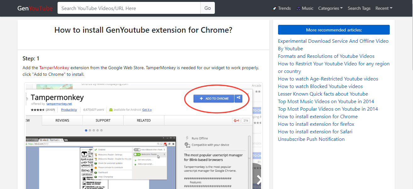Click the music note icon beside Music
Image resolution: width=413 pixels, height=189 pixels.
(x=298, y=8)
